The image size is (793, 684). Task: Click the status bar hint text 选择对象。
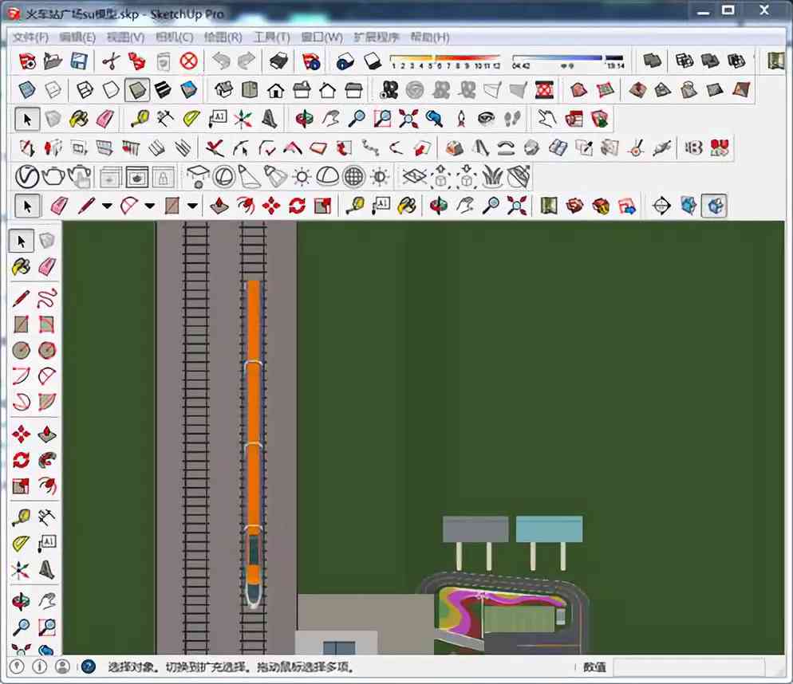click(133, 667)
